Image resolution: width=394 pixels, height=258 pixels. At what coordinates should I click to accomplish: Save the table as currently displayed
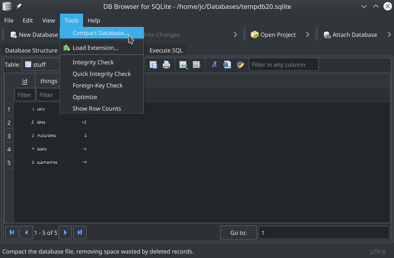154,64
